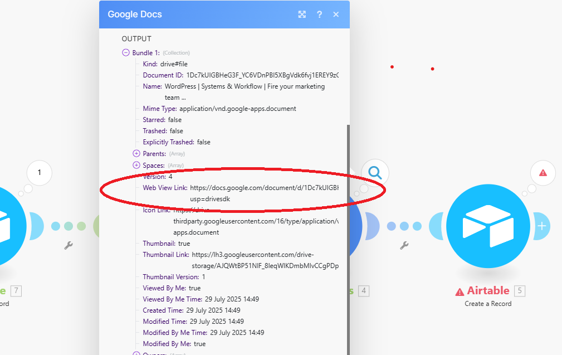Click the Document ID value
Viewport: 562px width, 355px height.
coord(262,75)
